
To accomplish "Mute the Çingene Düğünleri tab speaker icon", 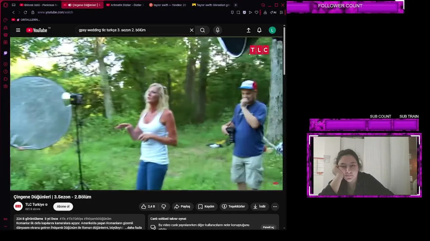I will pyautogui.click(x=70, y=5).
